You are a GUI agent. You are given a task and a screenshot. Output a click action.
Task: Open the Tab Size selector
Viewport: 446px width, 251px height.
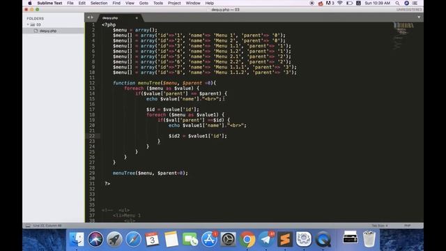point(379,226)
